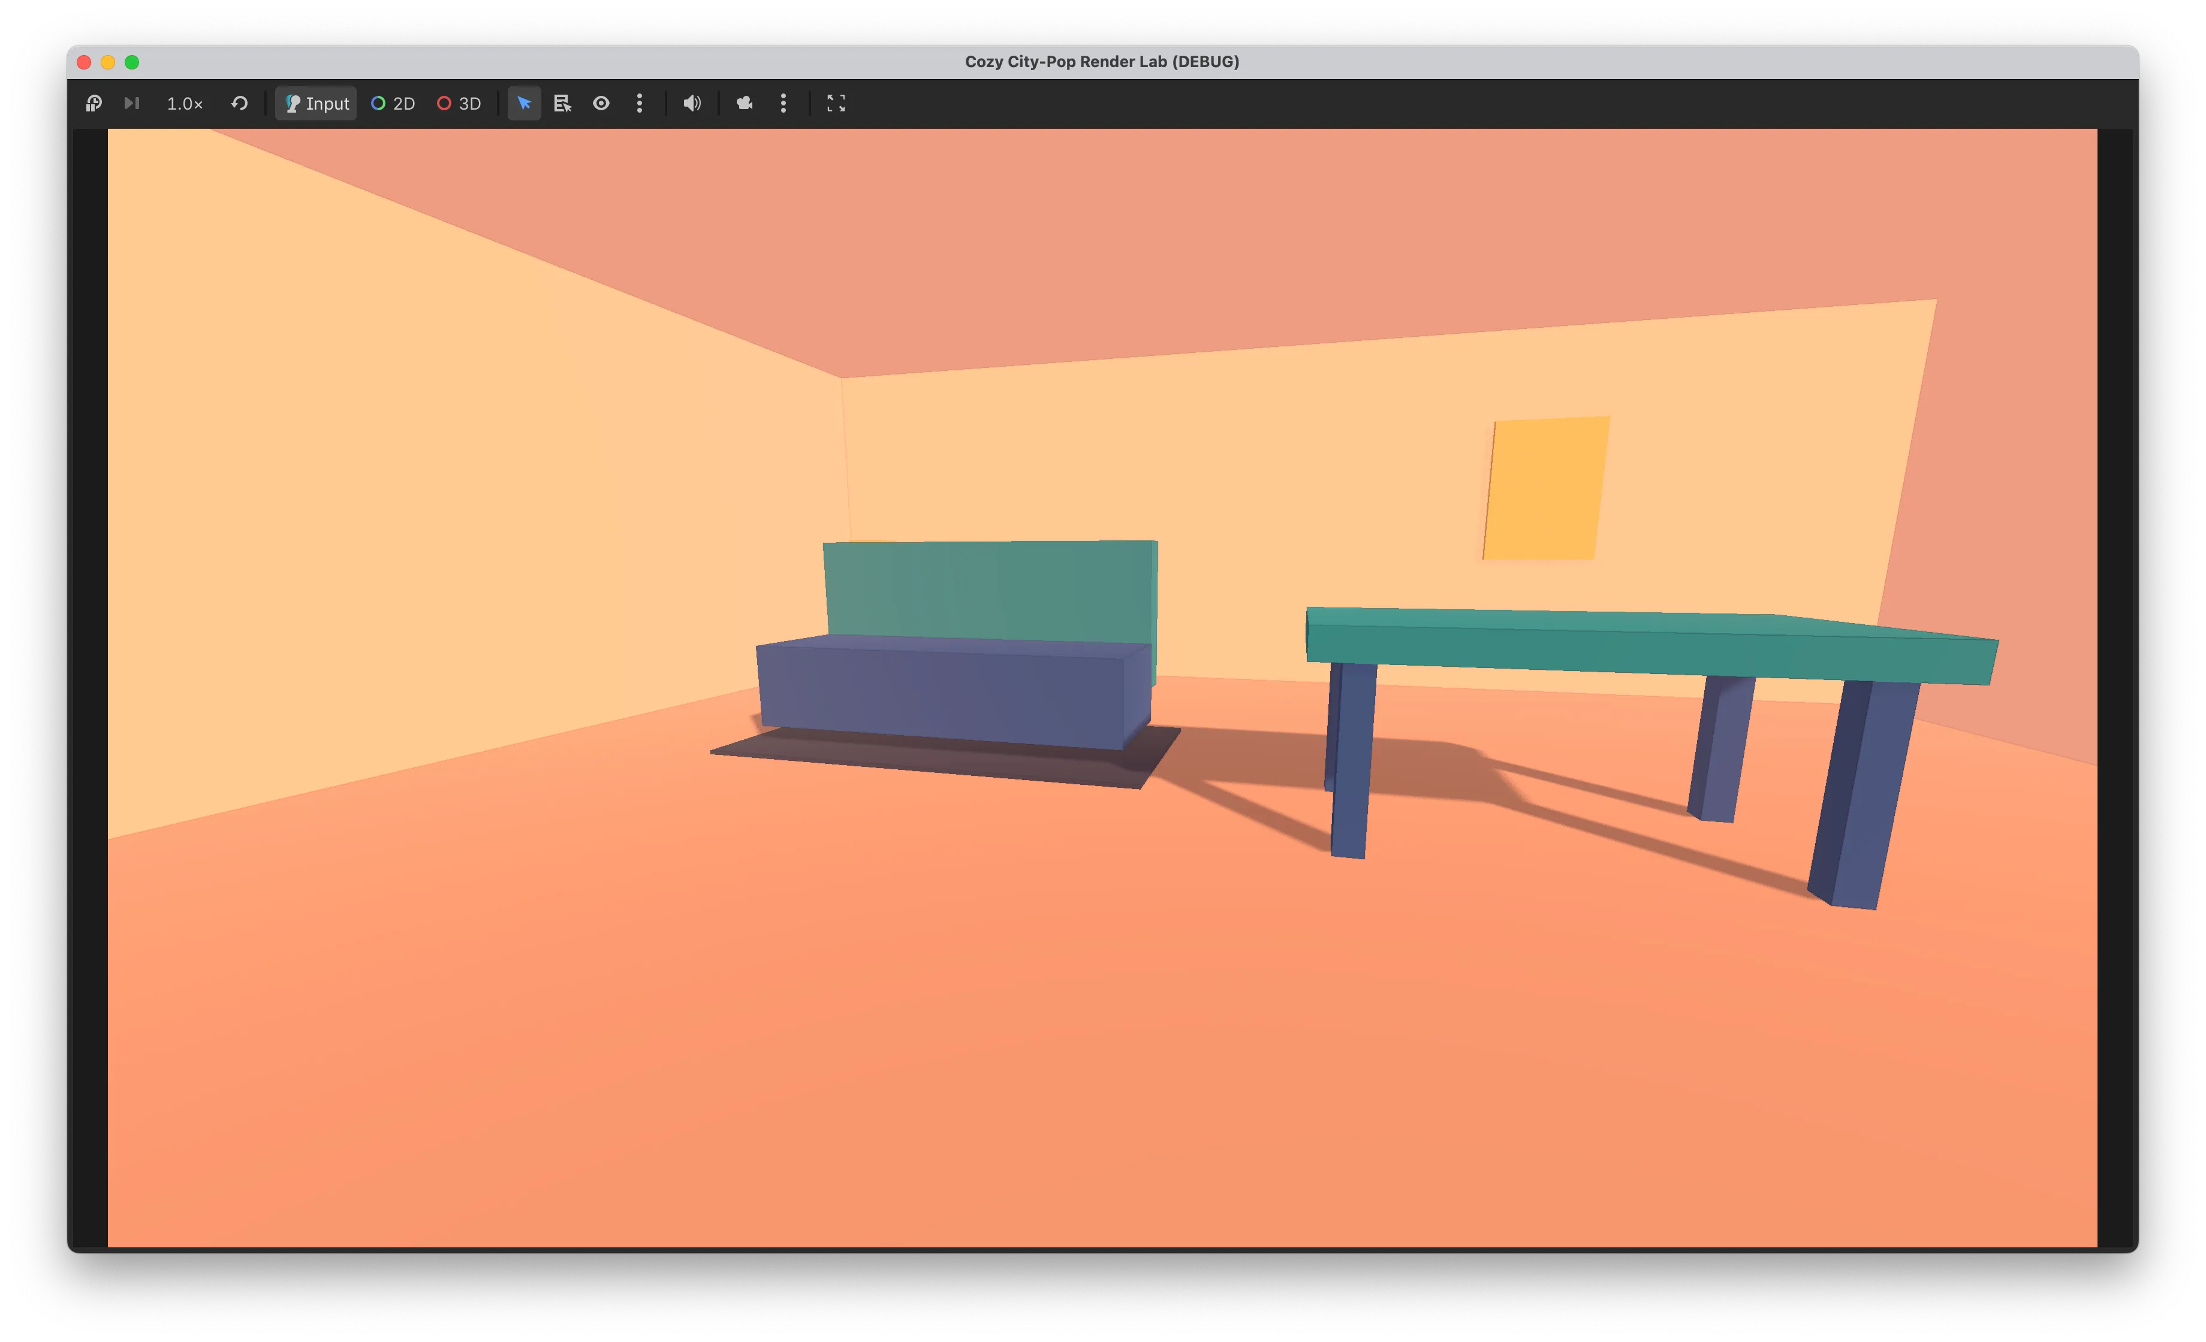Activate the arrow select tool

tap(524, 104)
